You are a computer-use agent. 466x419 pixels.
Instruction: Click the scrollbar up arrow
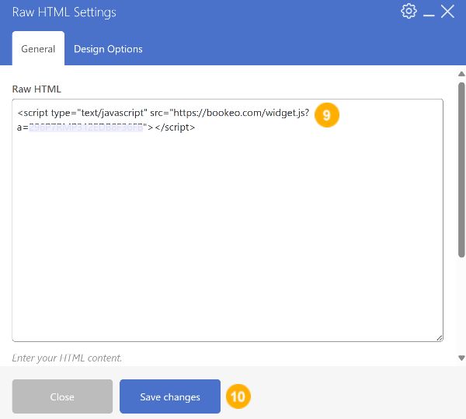[x=461, y=74]
